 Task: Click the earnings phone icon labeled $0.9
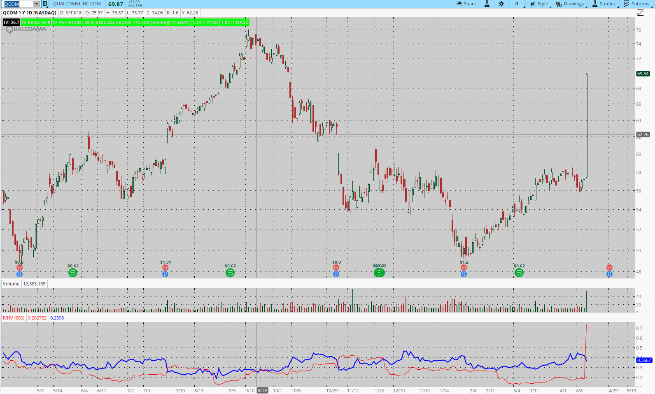click(x=336, y=267)
